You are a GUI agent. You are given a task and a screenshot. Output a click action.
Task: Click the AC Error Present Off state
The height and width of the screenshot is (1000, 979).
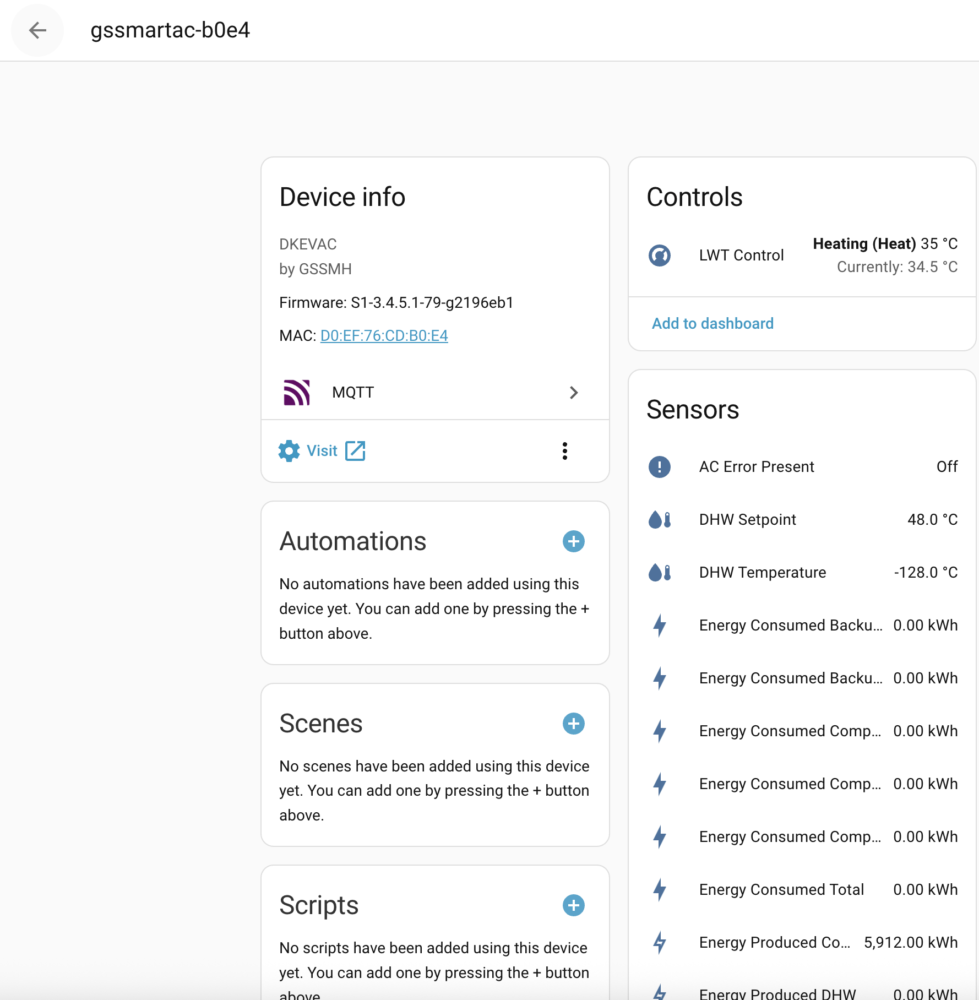[947, 467]
